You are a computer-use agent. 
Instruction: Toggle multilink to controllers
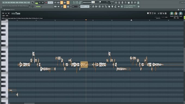coord(68,7)
